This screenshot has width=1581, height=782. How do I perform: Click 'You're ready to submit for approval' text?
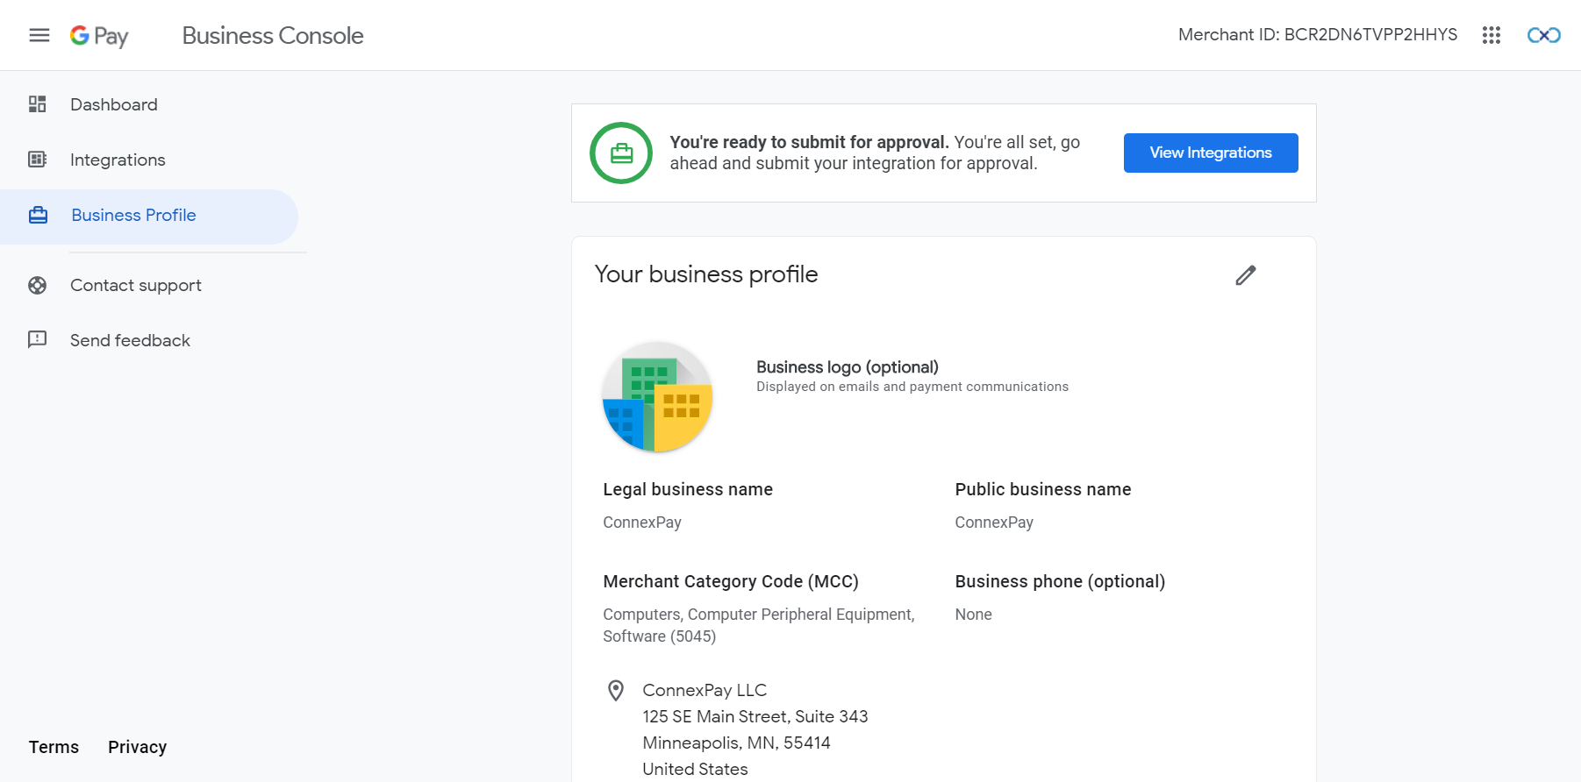tap(809, 142)
